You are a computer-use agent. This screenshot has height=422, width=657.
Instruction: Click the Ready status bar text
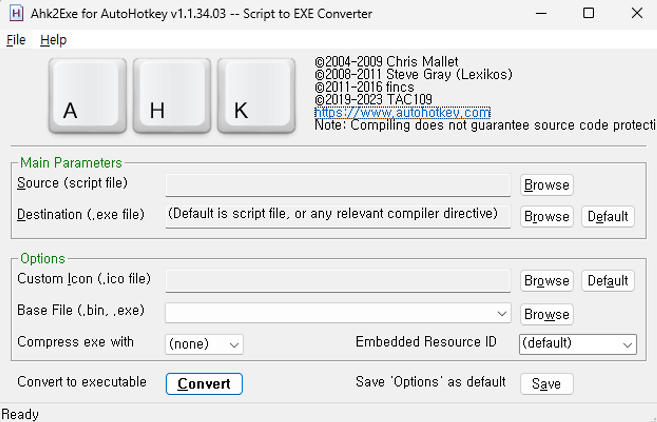21,414
